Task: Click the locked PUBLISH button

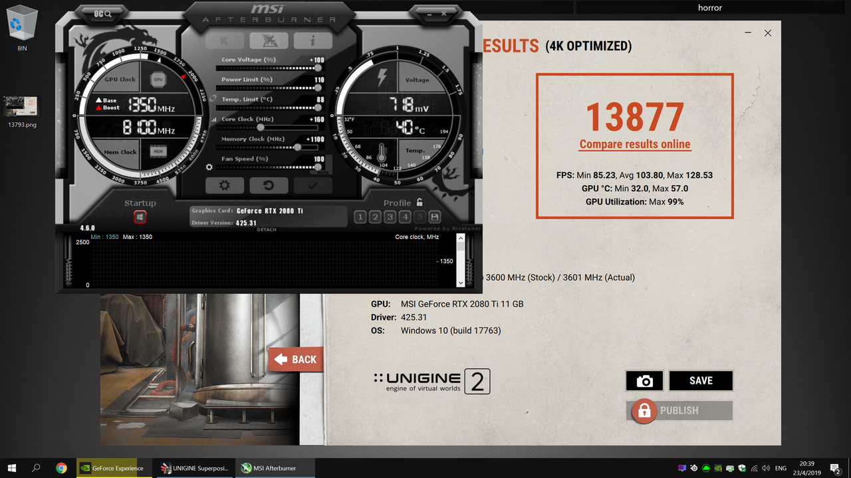Action: (679, 410)
